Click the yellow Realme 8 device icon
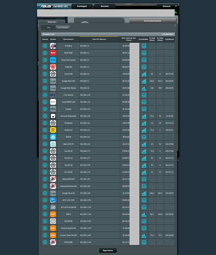The image size is (216, 255). (x=53, y=130)
